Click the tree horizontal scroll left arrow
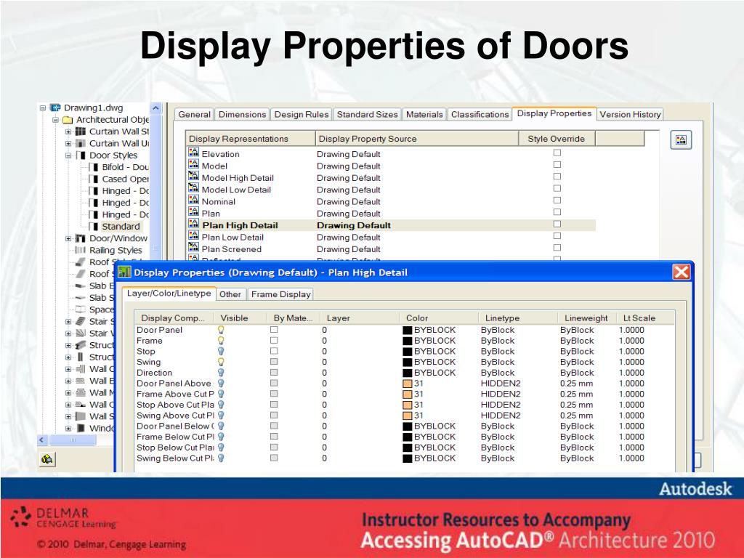 41,440
